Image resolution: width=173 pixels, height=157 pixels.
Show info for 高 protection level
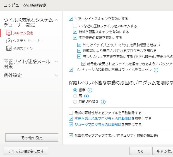pyautogui.click(x=86, y=96)
